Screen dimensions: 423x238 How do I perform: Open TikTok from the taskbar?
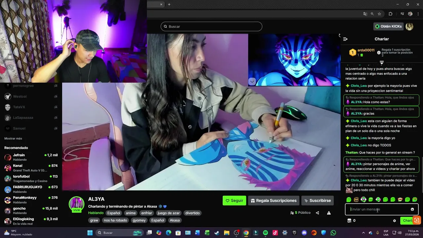click(x=275, y=233)
